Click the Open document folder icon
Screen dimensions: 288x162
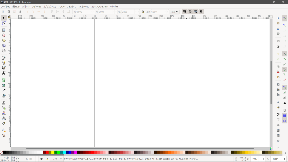click(x=278, y=23)
